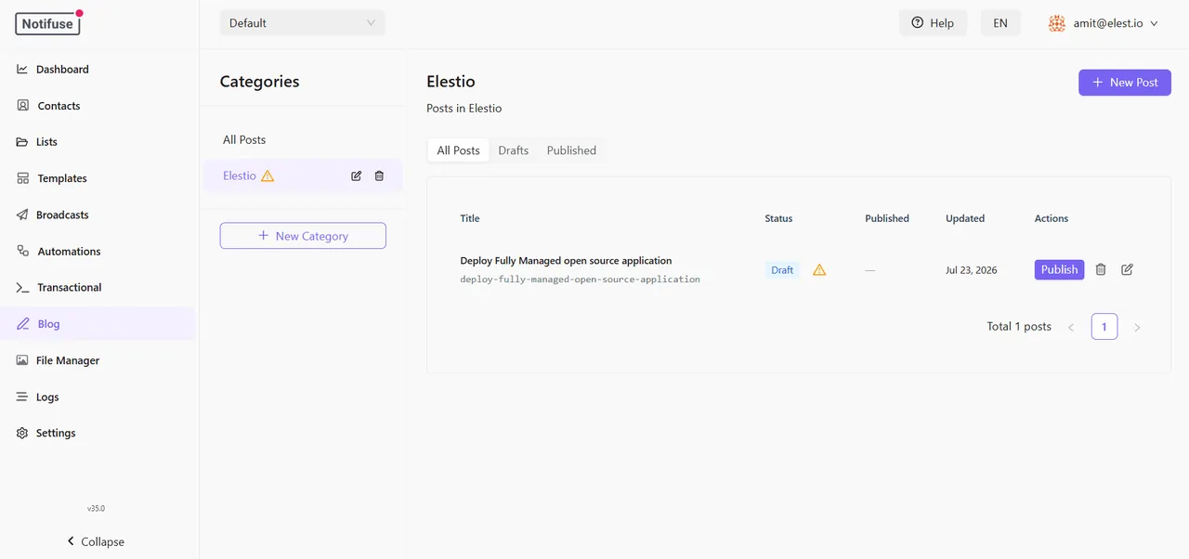The image size is (1189, 559).
Task: Collapse the sidebar
Action: [96, 541]
